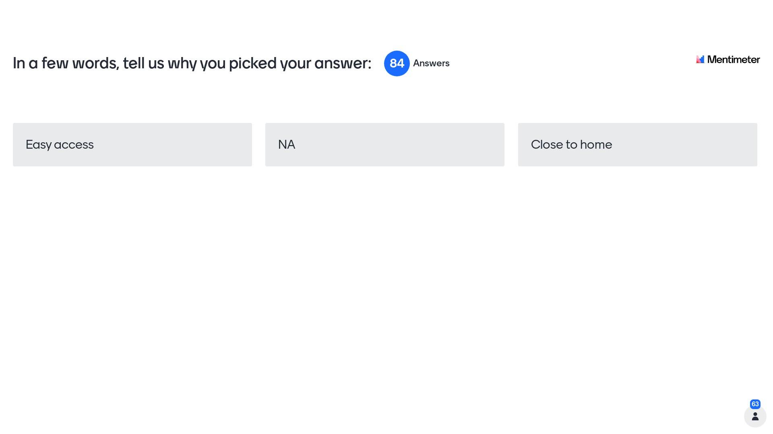Click the blue 63 participant count badge
This screenshot has width=773, height=434.
pyautogui.click(x=755, y=404)
